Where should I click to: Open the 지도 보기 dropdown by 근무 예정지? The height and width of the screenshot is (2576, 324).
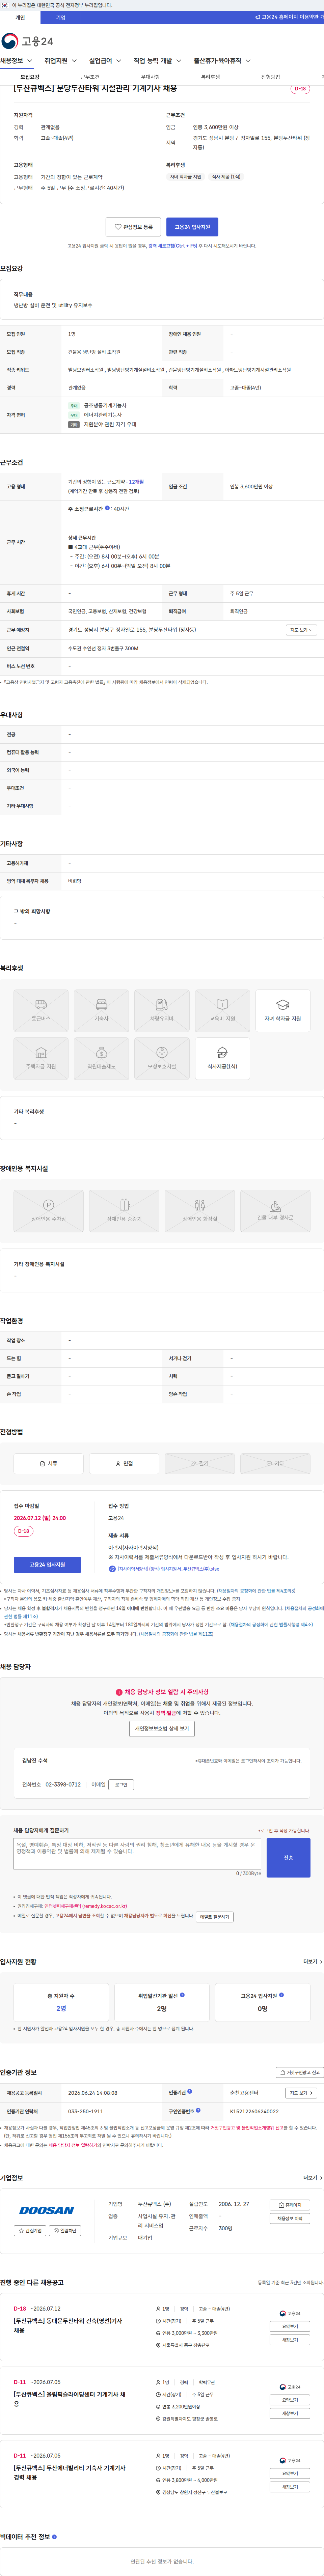click(301, 630)
